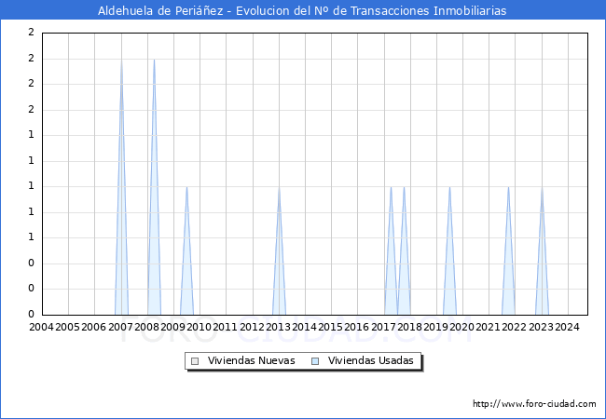
Task: Click the 2007 data spike peak
Action: click(122, 60)
